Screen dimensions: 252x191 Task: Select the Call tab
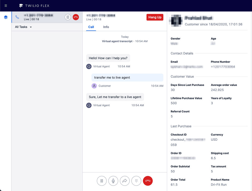[91, 27]
